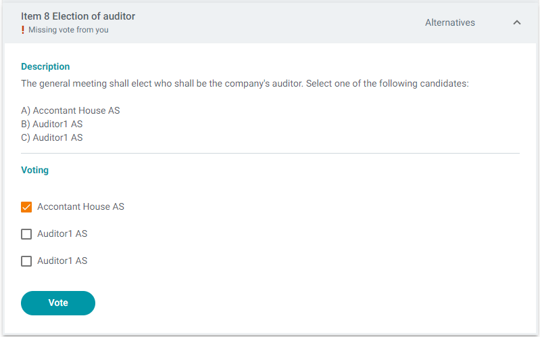Viewport: 540px width, 337px height.
Task: Tick the last Auditor1 AS checkbox
Action: 26,261
